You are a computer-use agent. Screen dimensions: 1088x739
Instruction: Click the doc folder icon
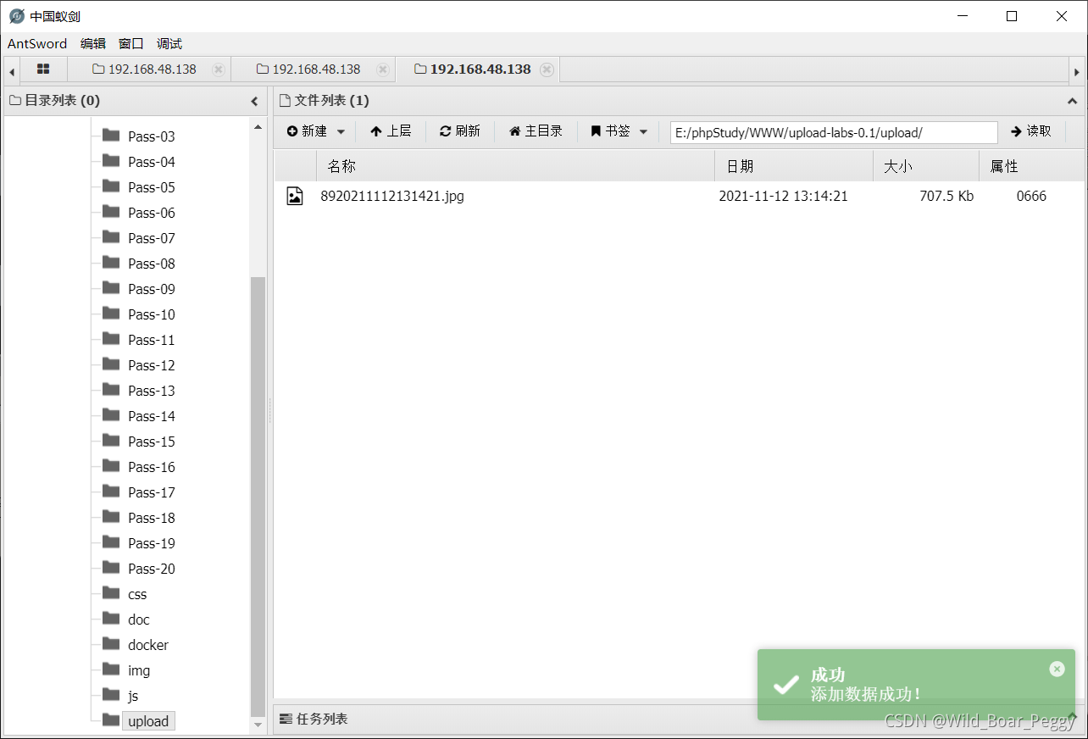coord(111,618)
